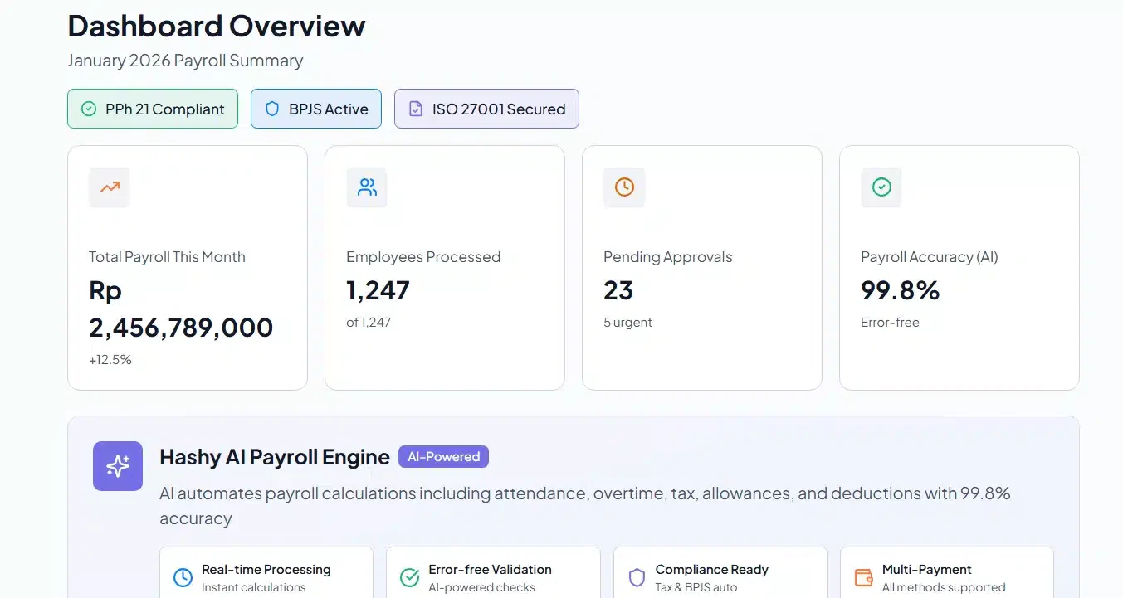This screenshot has width=1123, height=598.
Task: Click the clock icon next to Real-time Processing
Action: coord(183,577)
